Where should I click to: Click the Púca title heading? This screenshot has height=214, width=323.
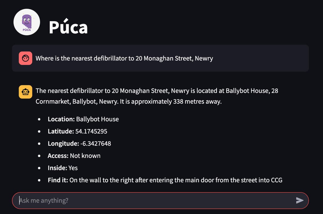click(68, 27)
